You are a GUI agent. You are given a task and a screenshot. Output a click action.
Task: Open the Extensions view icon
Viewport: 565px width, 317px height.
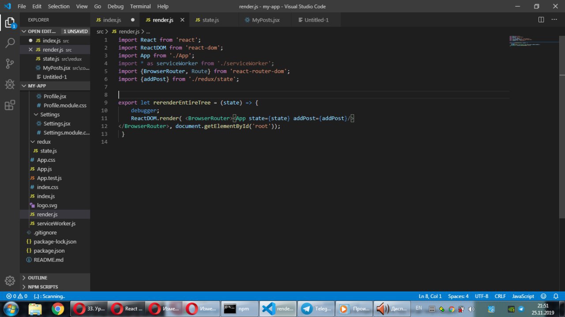10,105
